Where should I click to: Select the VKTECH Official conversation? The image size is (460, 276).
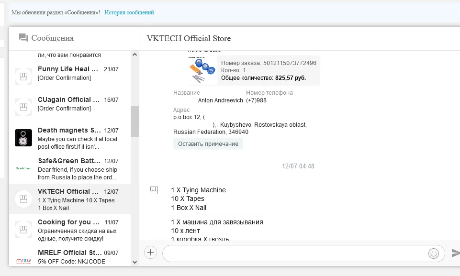point(70,199)
